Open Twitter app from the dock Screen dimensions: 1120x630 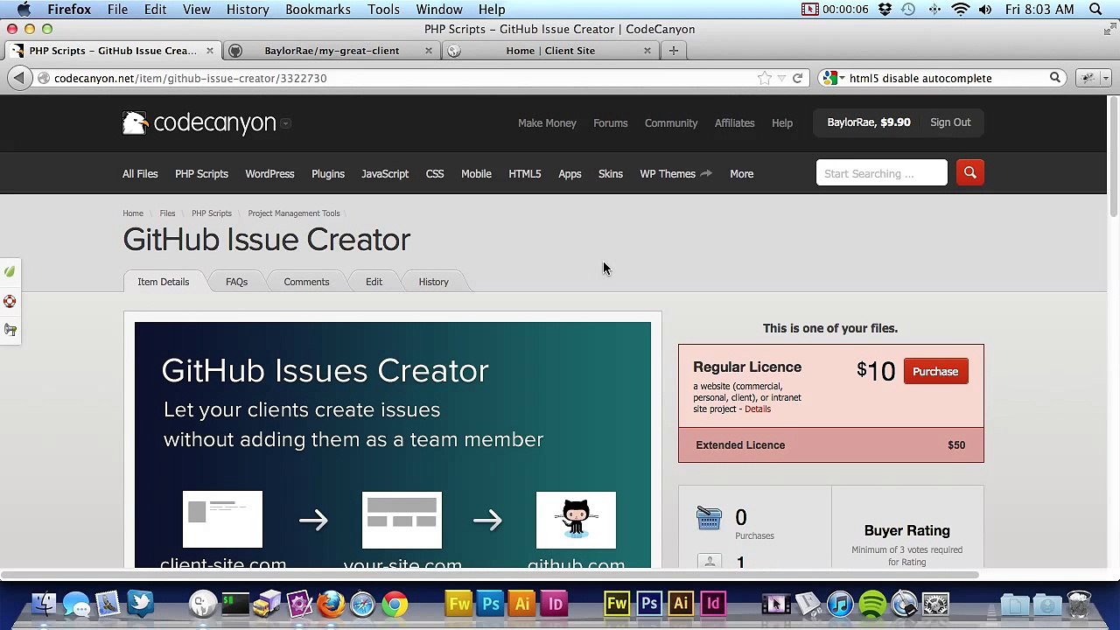pos(140,604)
